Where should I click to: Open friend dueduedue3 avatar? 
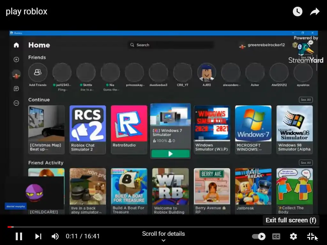[158, 72]
